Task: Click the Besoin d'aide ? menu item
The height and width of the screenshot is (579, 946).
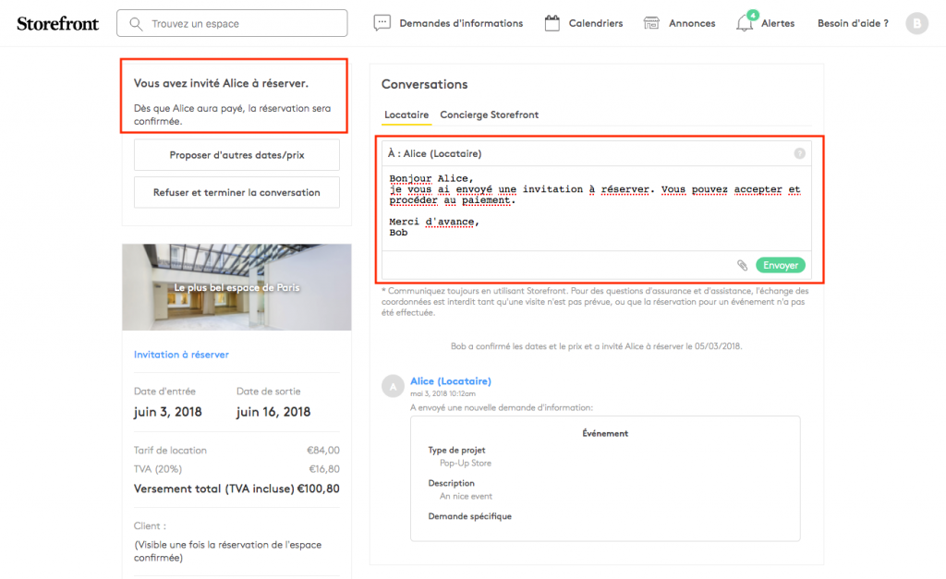Action: pos(853,23)
